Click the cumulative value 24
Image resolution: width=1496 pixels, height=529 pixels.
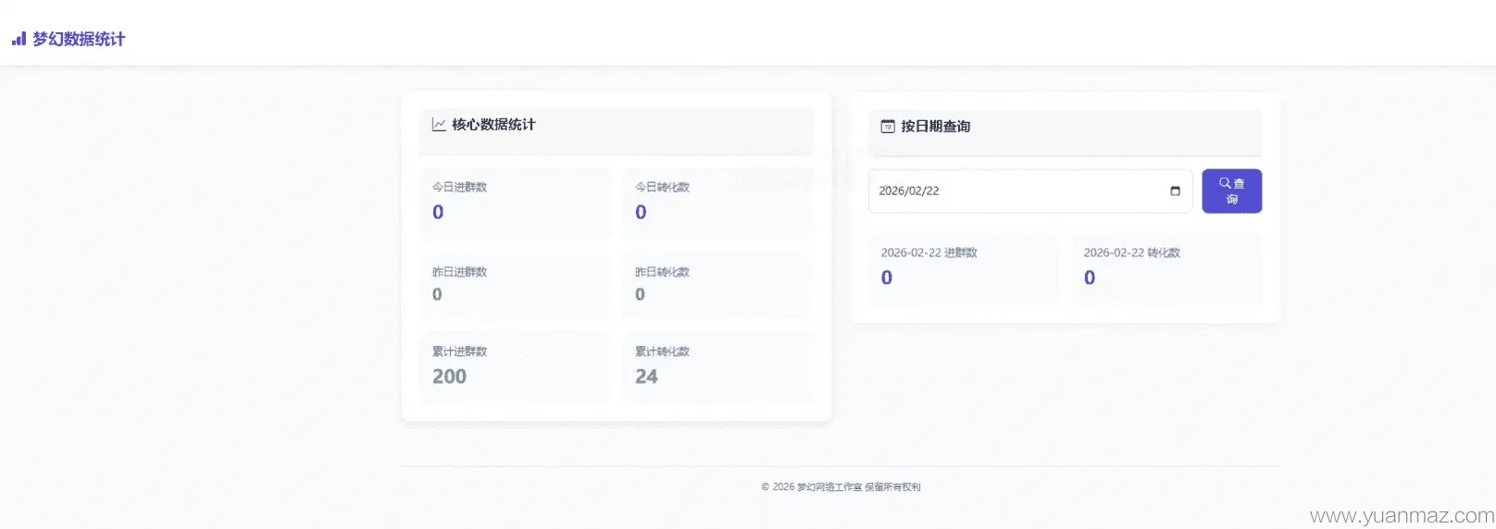coord(646,376)
